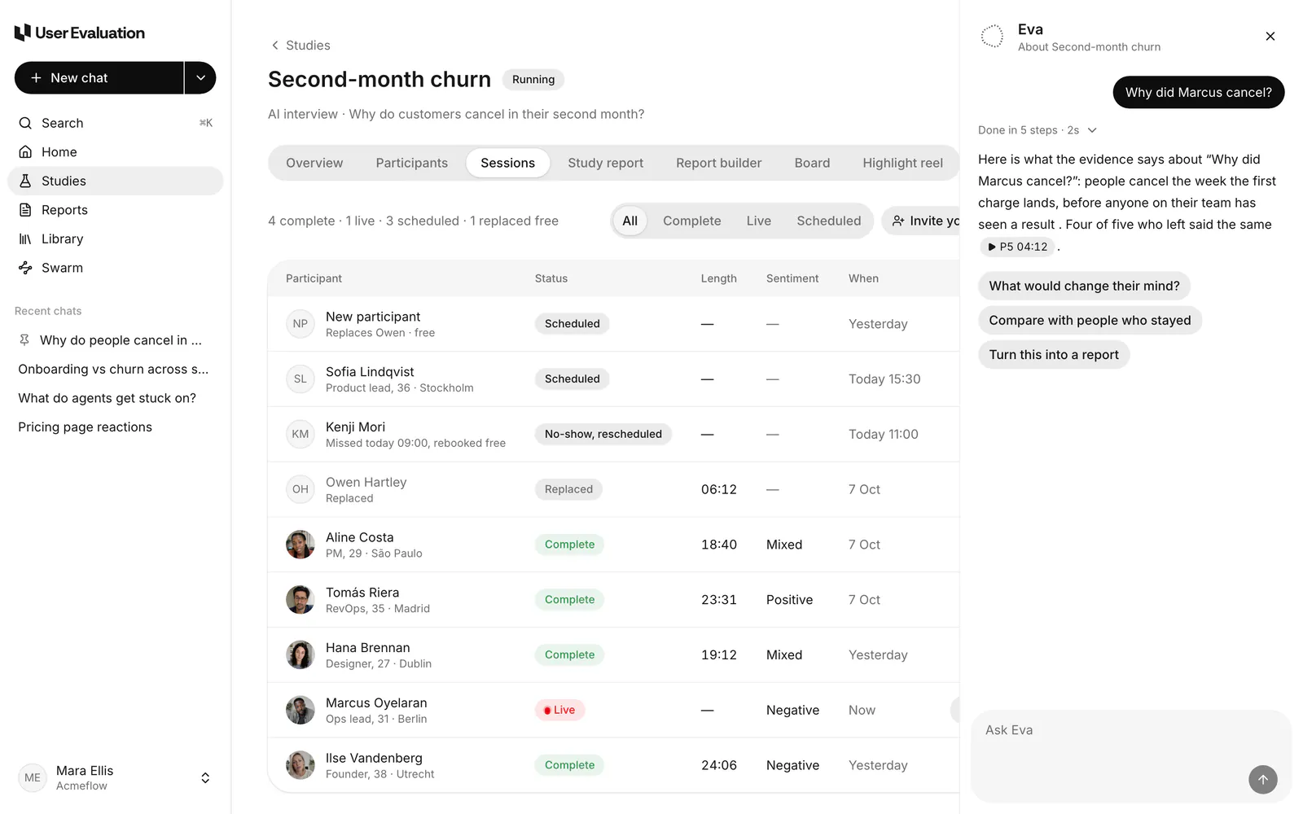Choose 'Turn this into a report' suggestion

click(x=1054, y=355)
